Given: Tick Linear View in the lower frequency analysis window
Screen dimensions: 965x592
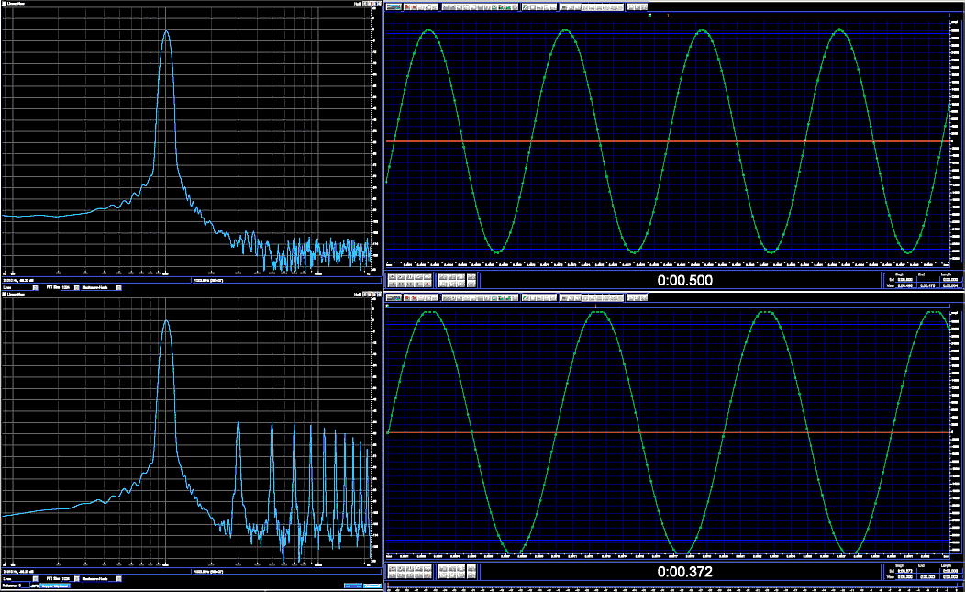Looking at the screenshot, I should point(5,294).
